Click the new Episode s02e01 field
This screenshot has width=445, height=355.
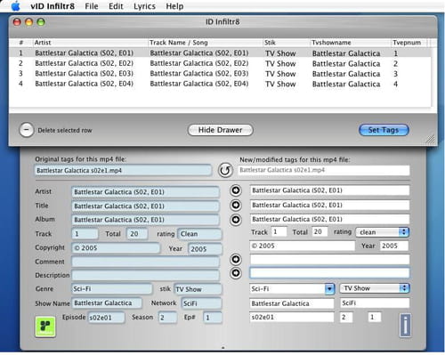292,317
